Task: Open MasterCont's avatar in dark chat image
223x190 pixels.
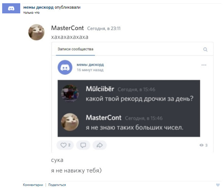Action: 70,122
